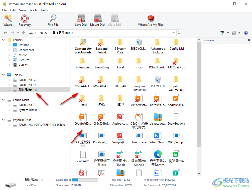Open the Edit menu

(13, 10)
